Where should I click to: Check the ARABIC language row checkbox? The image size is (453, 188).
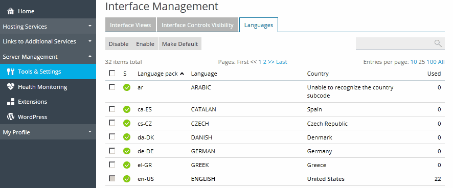point(112,87)
